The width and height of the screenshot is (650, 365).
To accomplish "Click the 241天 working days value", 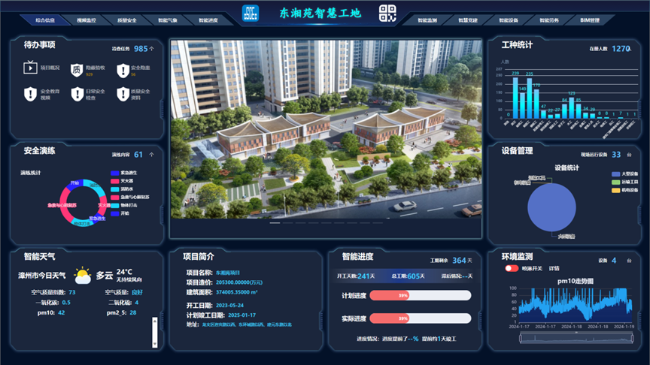I will (x=366, y=276).
